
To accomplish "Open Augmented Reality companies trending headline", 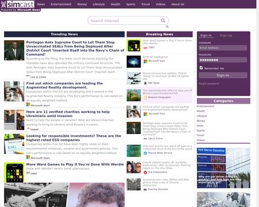I will click(64, 85).
